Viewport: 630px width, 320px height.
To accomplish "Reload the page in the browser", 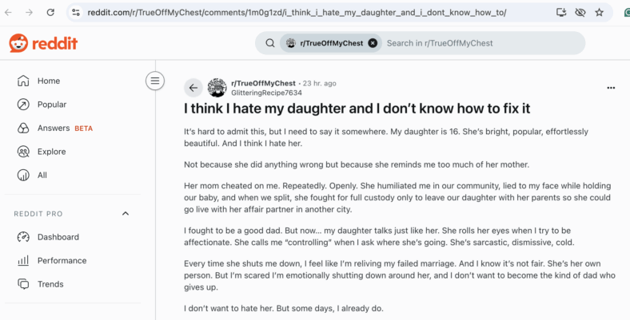I will click(x=50, y=13).
